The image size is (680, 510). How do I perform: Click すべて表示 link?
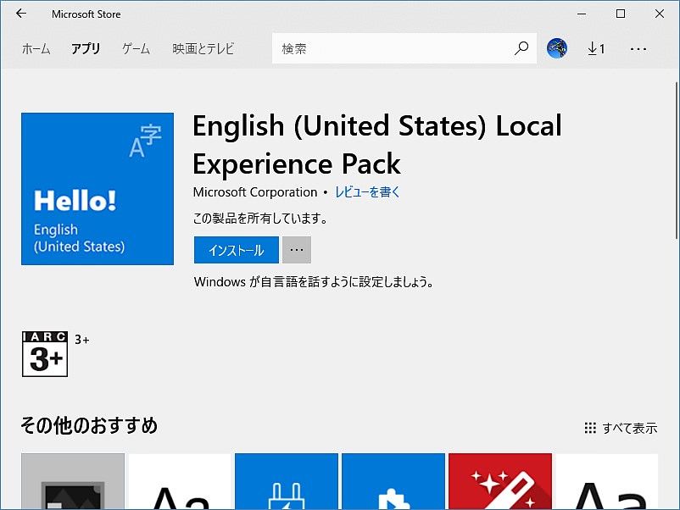click(x=621, y=428)
